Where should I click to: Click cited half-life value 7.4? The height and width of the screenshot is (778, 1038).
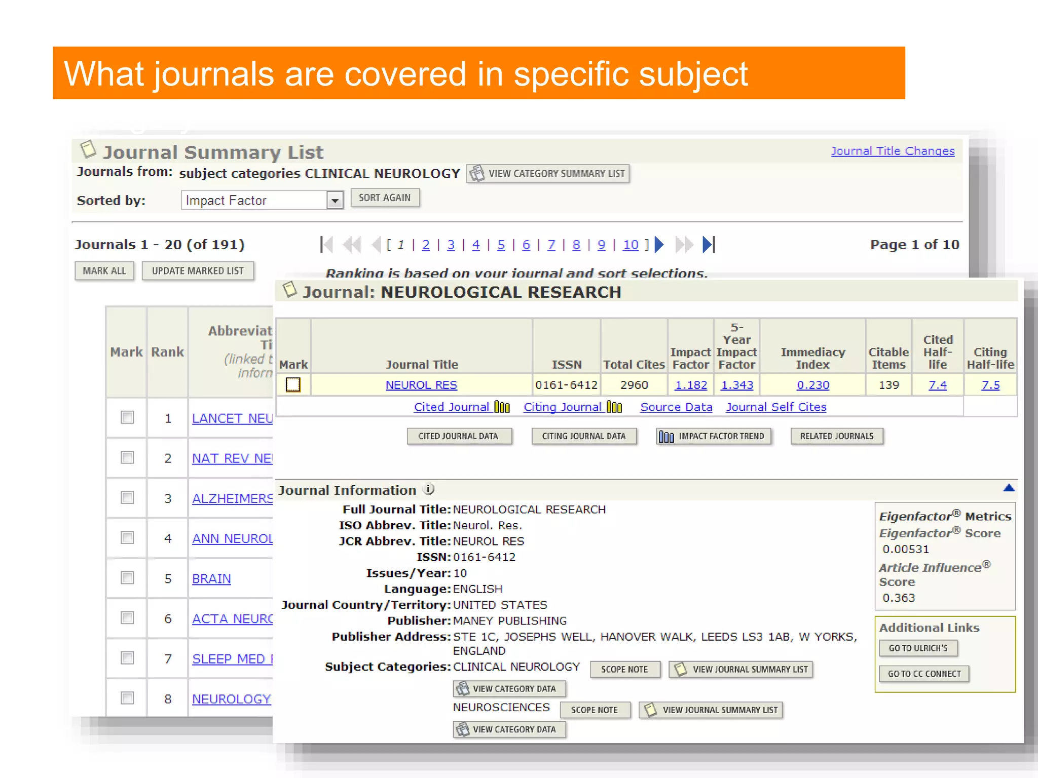[x=938, y=385]
